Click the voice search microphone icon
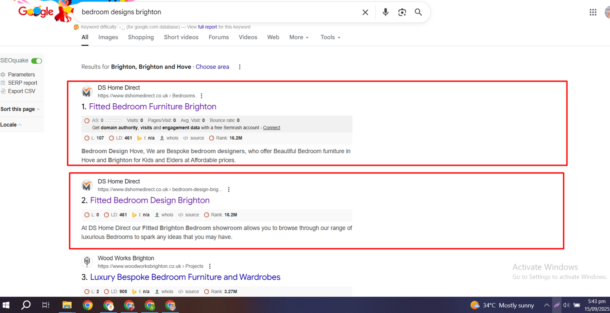The height and width of the screenshot is (313, 610). point(385,12)
